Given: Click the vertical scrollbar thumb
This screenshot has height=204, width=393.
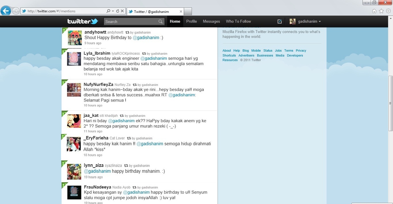Looking at the screenshot, I should click(390, 103).
